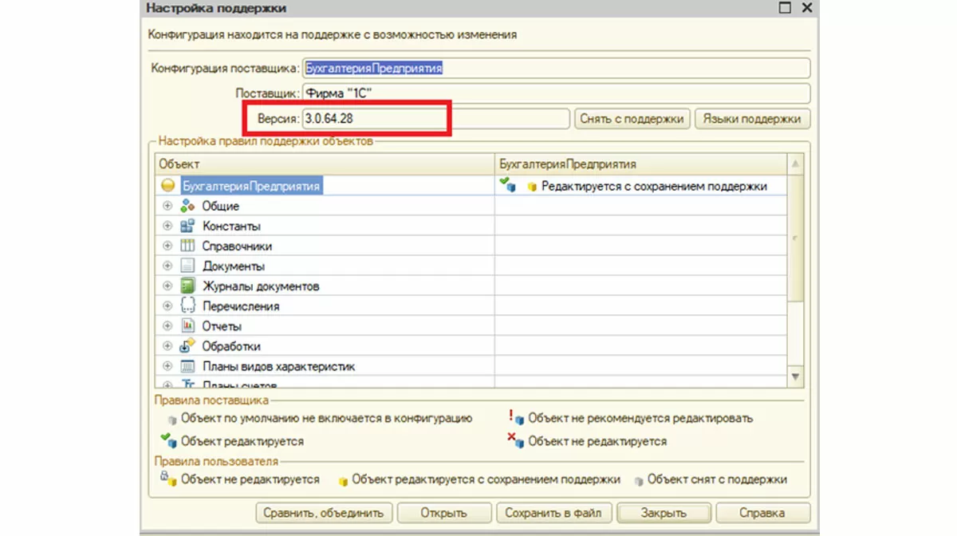This screenshot has width=957, height=536.
Task: Select the Справочники tree row label
Action: click(x=237, y=246)
